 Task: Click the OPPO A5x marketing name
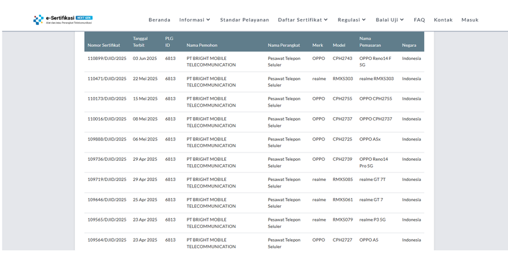click(370, 139)
